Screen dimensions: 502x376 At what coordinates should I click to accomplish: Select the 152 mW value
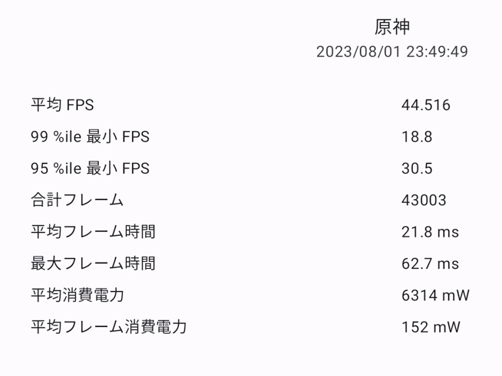coord(431,327)
